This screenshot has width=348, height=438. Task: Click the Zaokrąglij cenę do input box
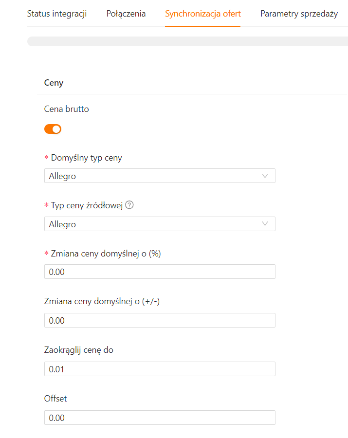point(160,369)
